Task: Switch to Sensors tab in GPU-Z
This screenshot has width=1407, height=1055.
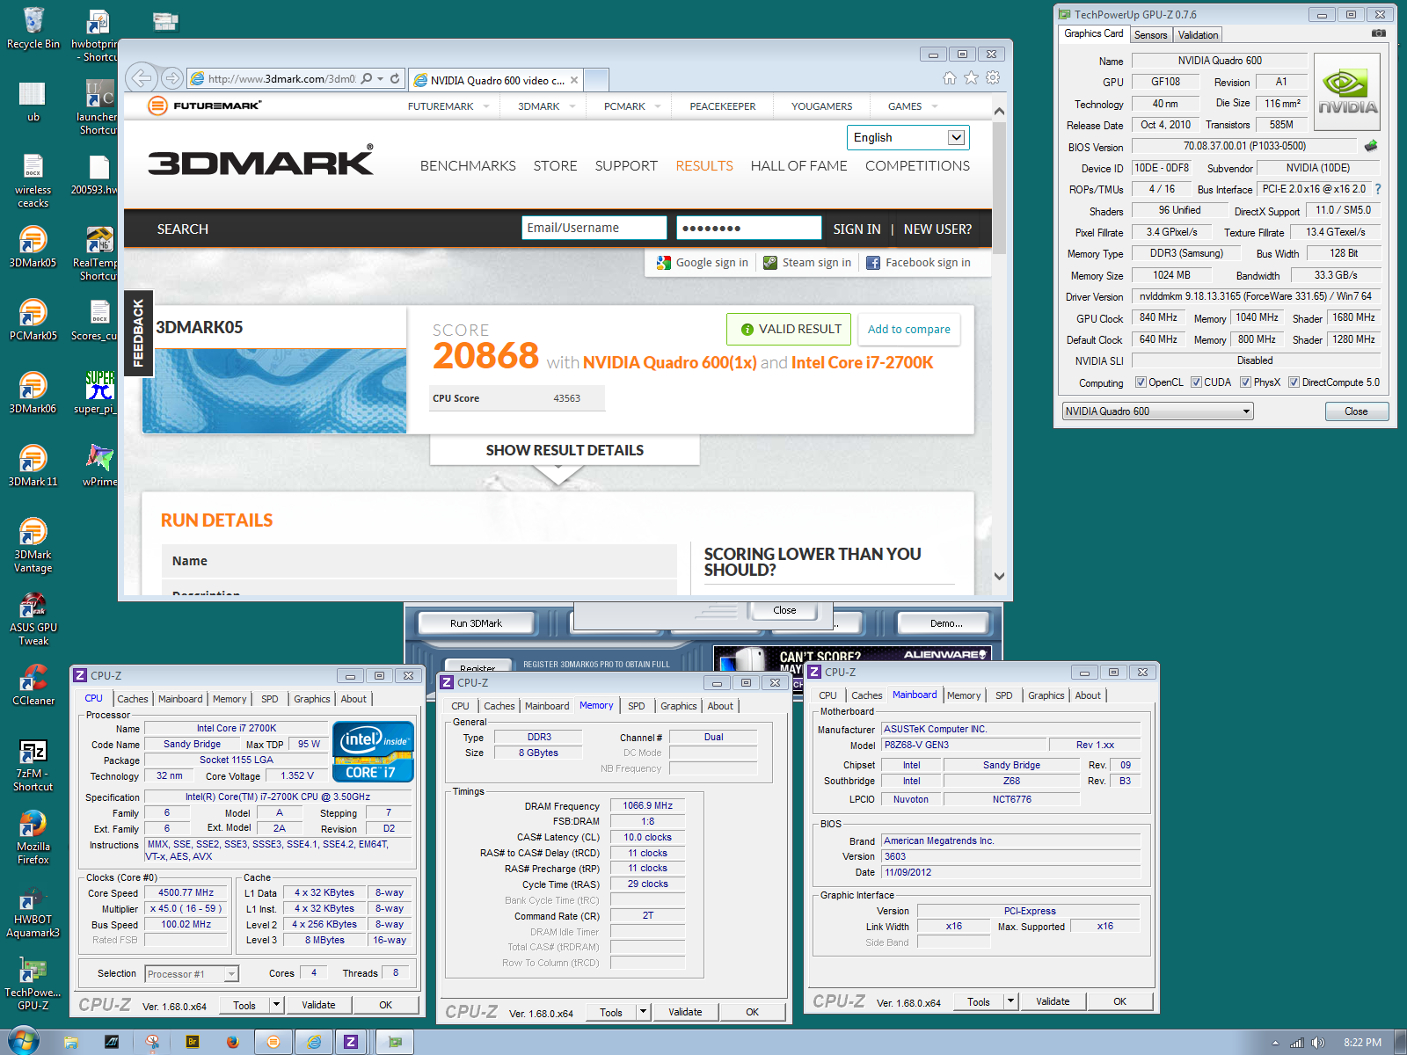Action: (x=1150, y=35)
